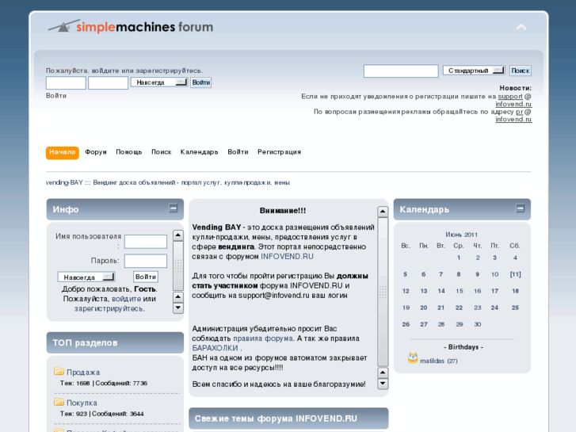
Task: Click the birthday cake icon beside matildas
Action: click(x=413, y=357)
